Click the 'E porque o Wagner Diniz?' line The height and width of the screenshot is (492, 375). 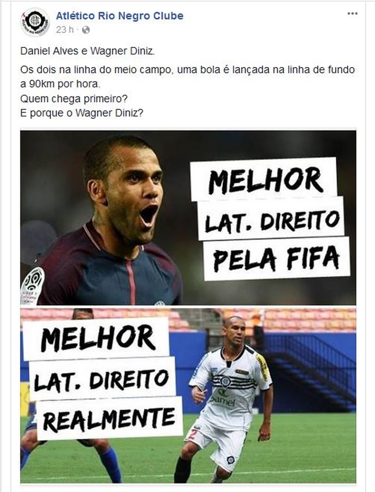(82, 113)
